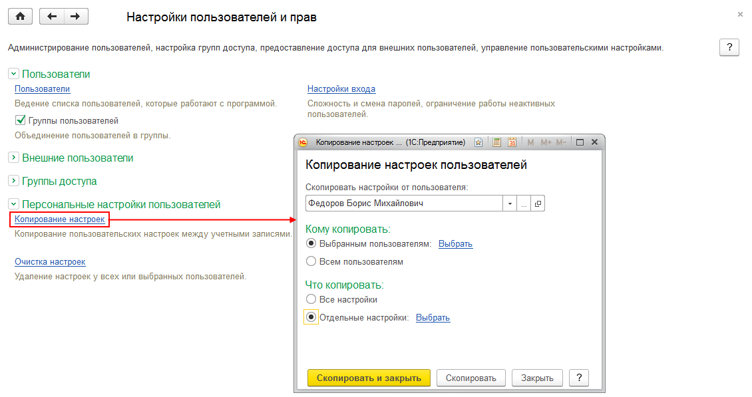Expand the Группы доступа section
The width and height of the screenshot is (752, 397).
(x=13, y=181)
